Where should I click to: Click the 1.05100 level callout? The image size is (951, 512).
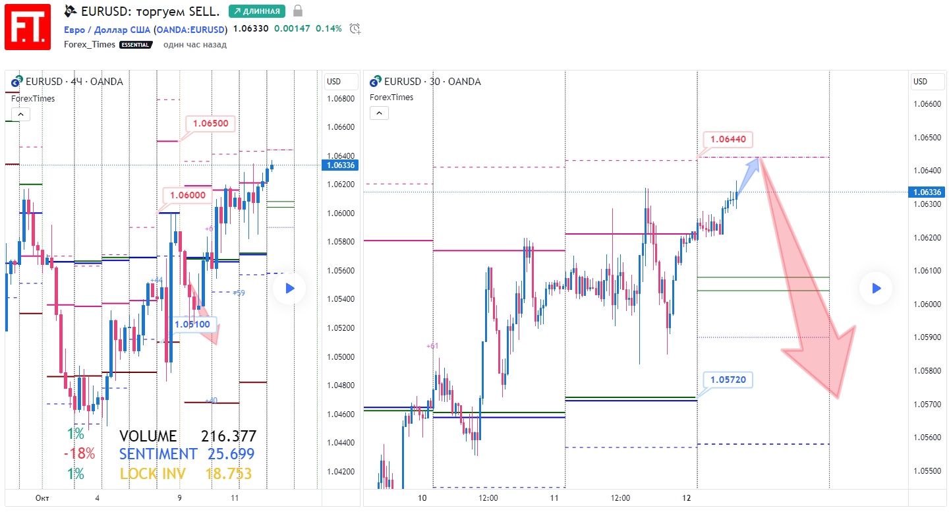coord(192,324)
